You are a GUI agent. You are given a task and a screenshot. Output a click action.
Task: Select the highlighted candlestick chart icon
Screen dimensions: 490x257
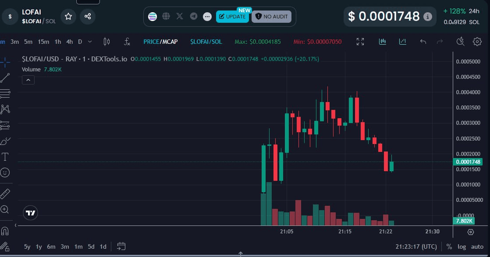coord(383,42)
